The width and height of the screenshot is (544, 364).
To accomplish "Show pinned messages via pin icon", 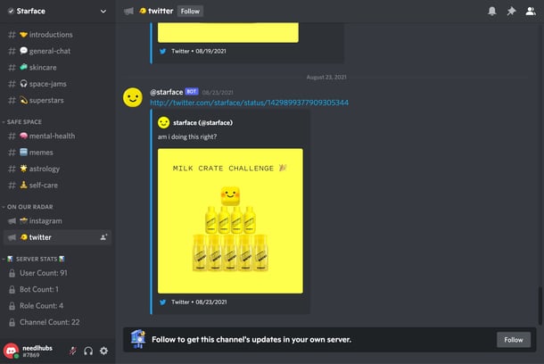I will tap(511, 11).
